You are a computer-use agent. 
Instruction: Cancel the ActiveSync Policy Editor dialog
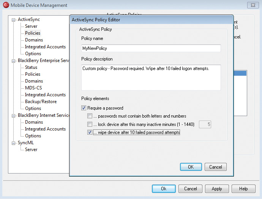click(x=216, y=167)
